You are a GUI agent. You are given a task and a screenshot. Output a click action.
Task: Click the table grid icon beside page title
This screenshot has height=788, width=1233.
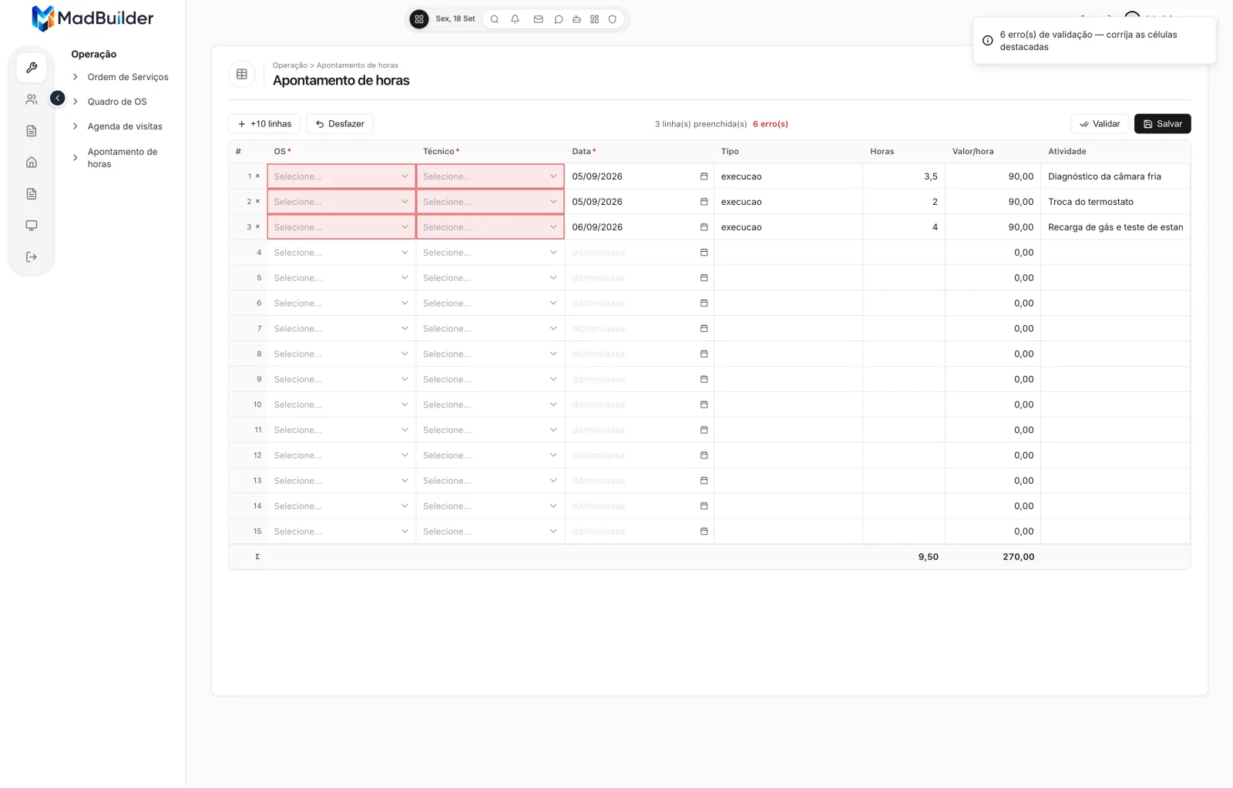[x=242, y=74]
